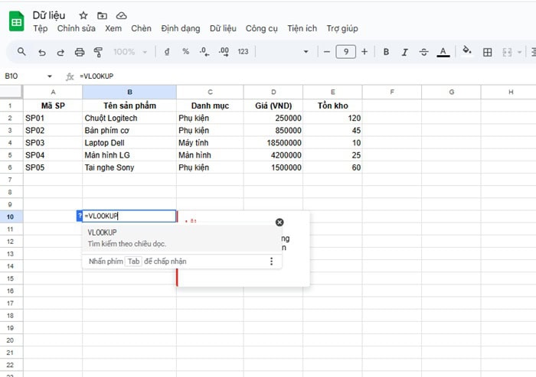Toggle bold formatting

click(386, 52)
